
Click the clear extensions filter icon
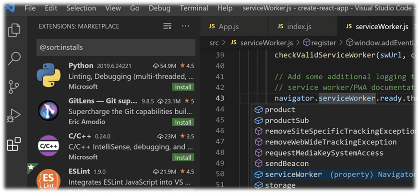168,26
